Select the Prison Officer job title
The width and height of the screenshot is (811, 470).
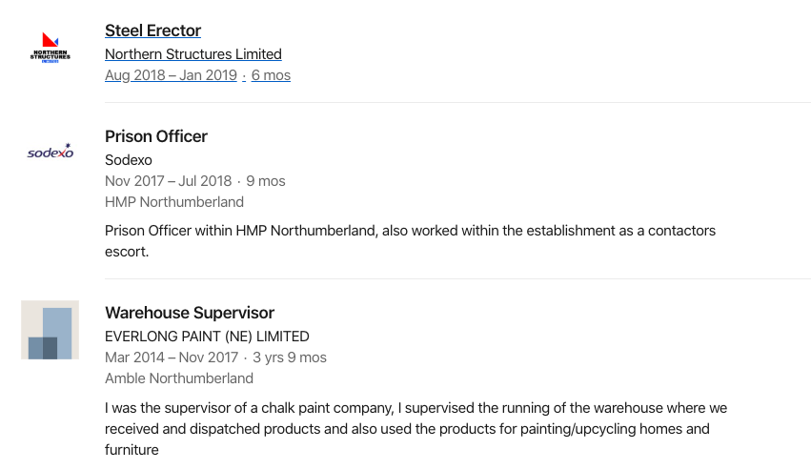156,136
